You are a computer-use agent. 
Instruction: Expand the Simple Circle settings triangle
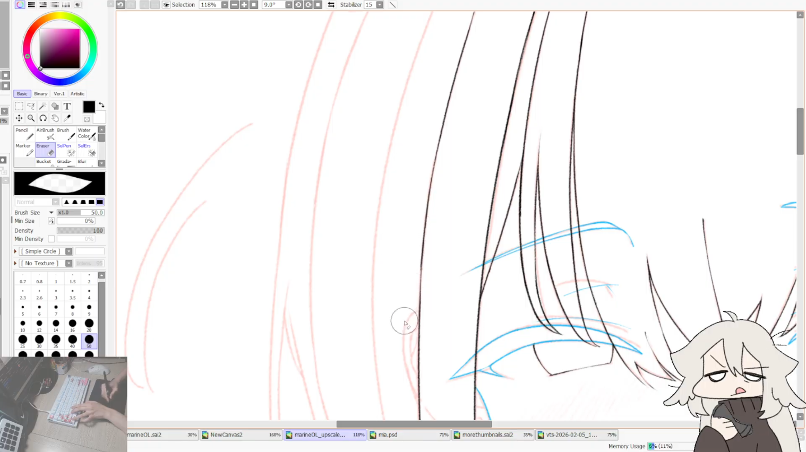(x=16, y=251)
